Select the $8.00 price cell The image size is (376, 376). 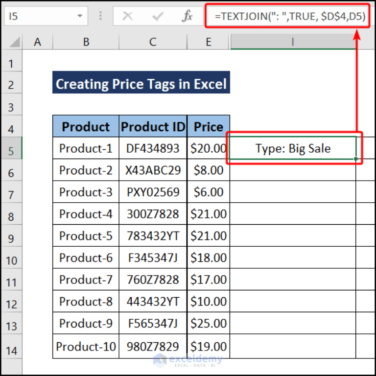point(209,170)
